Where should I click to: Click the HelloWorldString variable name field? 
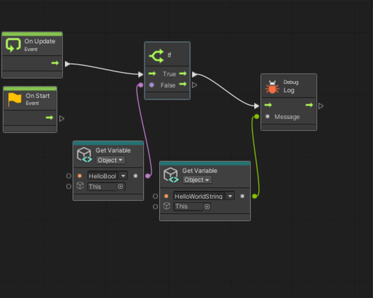(x=198, y=196)
